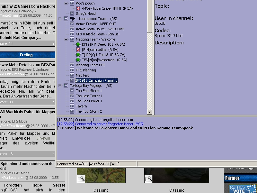Screen dimensions: 257x193
Task: Click the green status icon beside T[1ID]Cpt.Taz18
Action: 78,55
